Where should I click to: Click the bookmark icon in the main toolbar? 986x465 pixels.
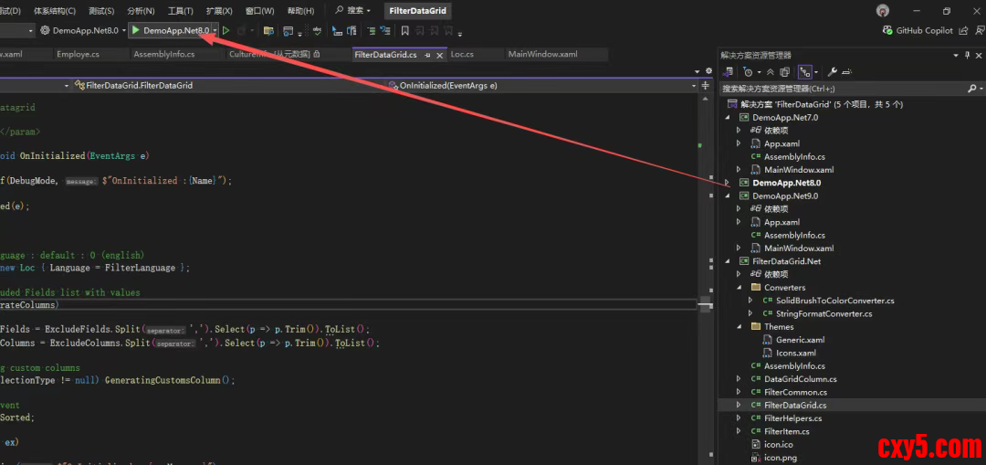click(404, 31)
